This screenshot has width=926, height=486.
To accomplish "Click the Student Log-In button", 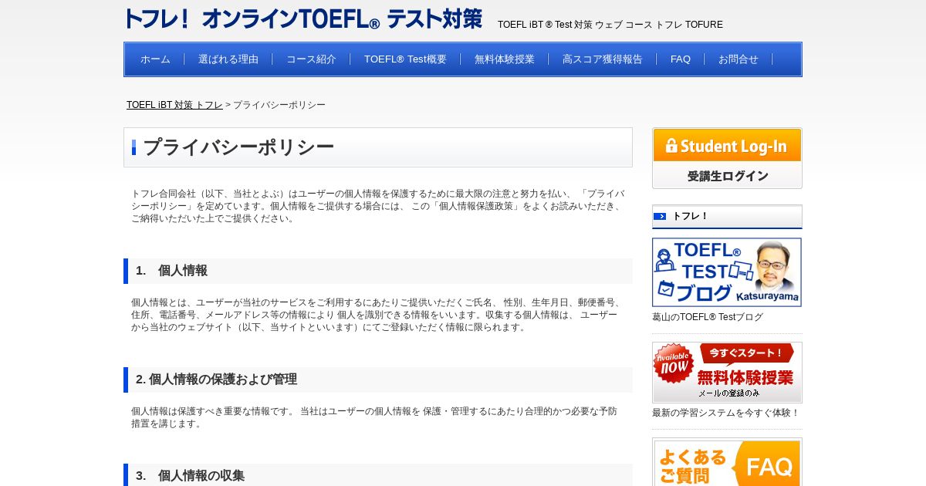I will point(727,158).
